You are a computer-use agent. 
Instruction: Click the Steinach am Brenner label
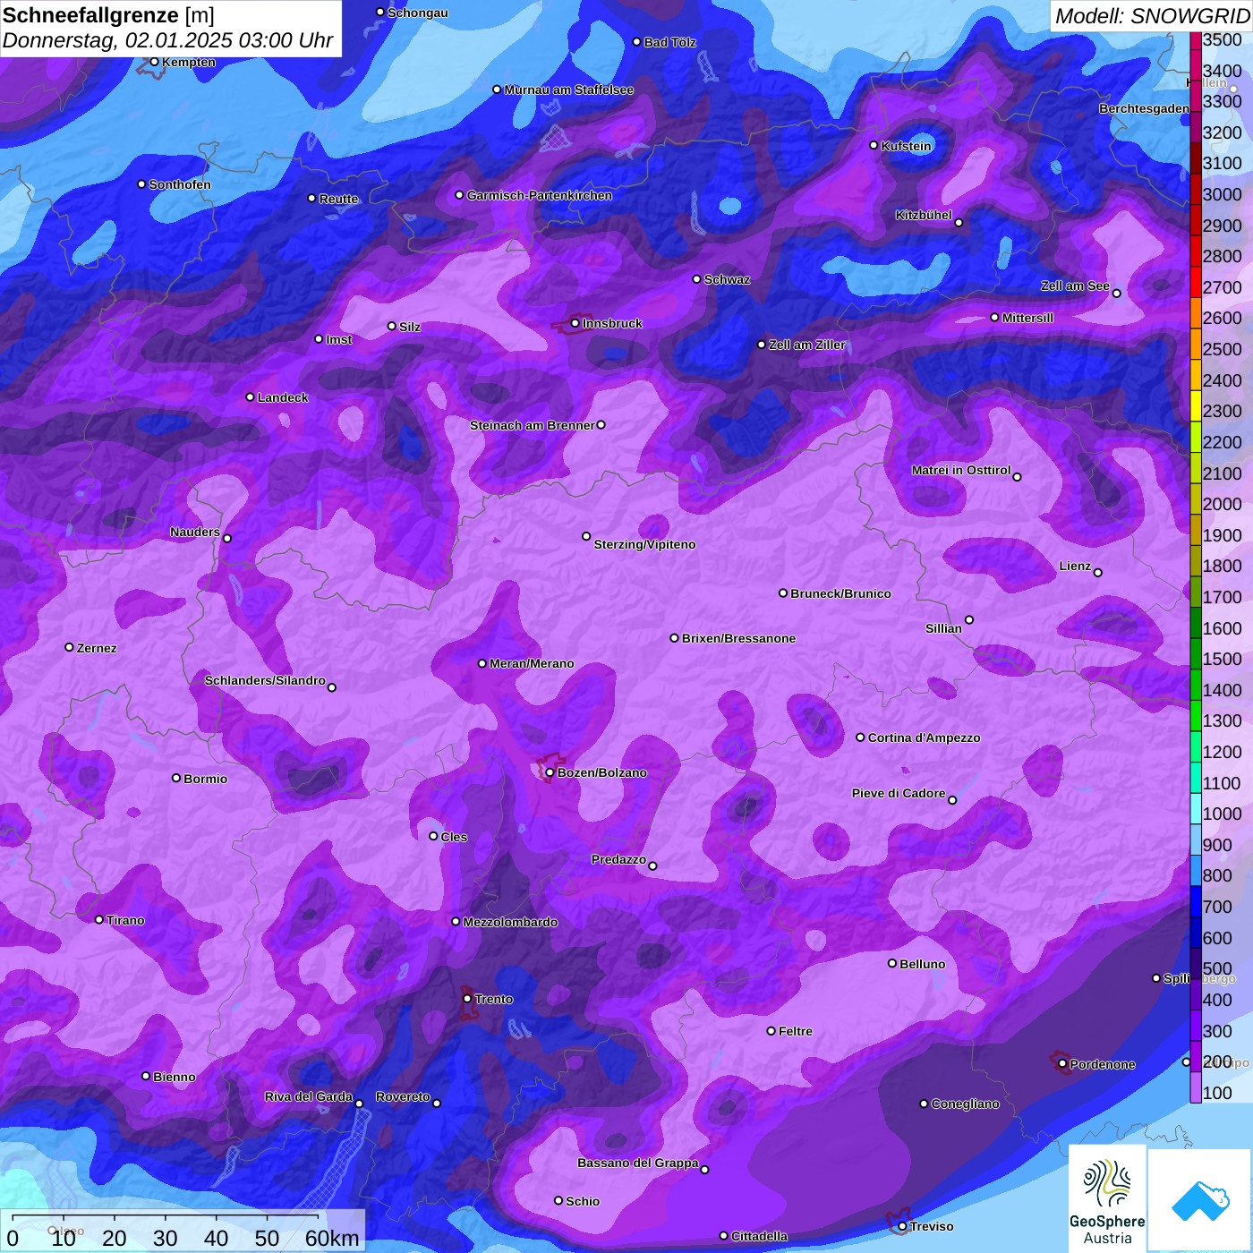[532, 425]
